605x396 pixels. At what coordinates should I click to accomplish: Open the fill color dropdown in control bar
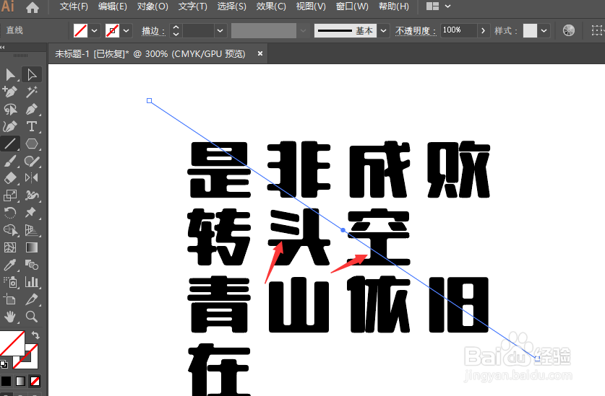[95, 30]
